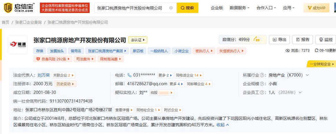The width and height of the screenshot is (336, 134).
Task: Click the 企业员工 help question icon
Action: click(x=262, y=92)
